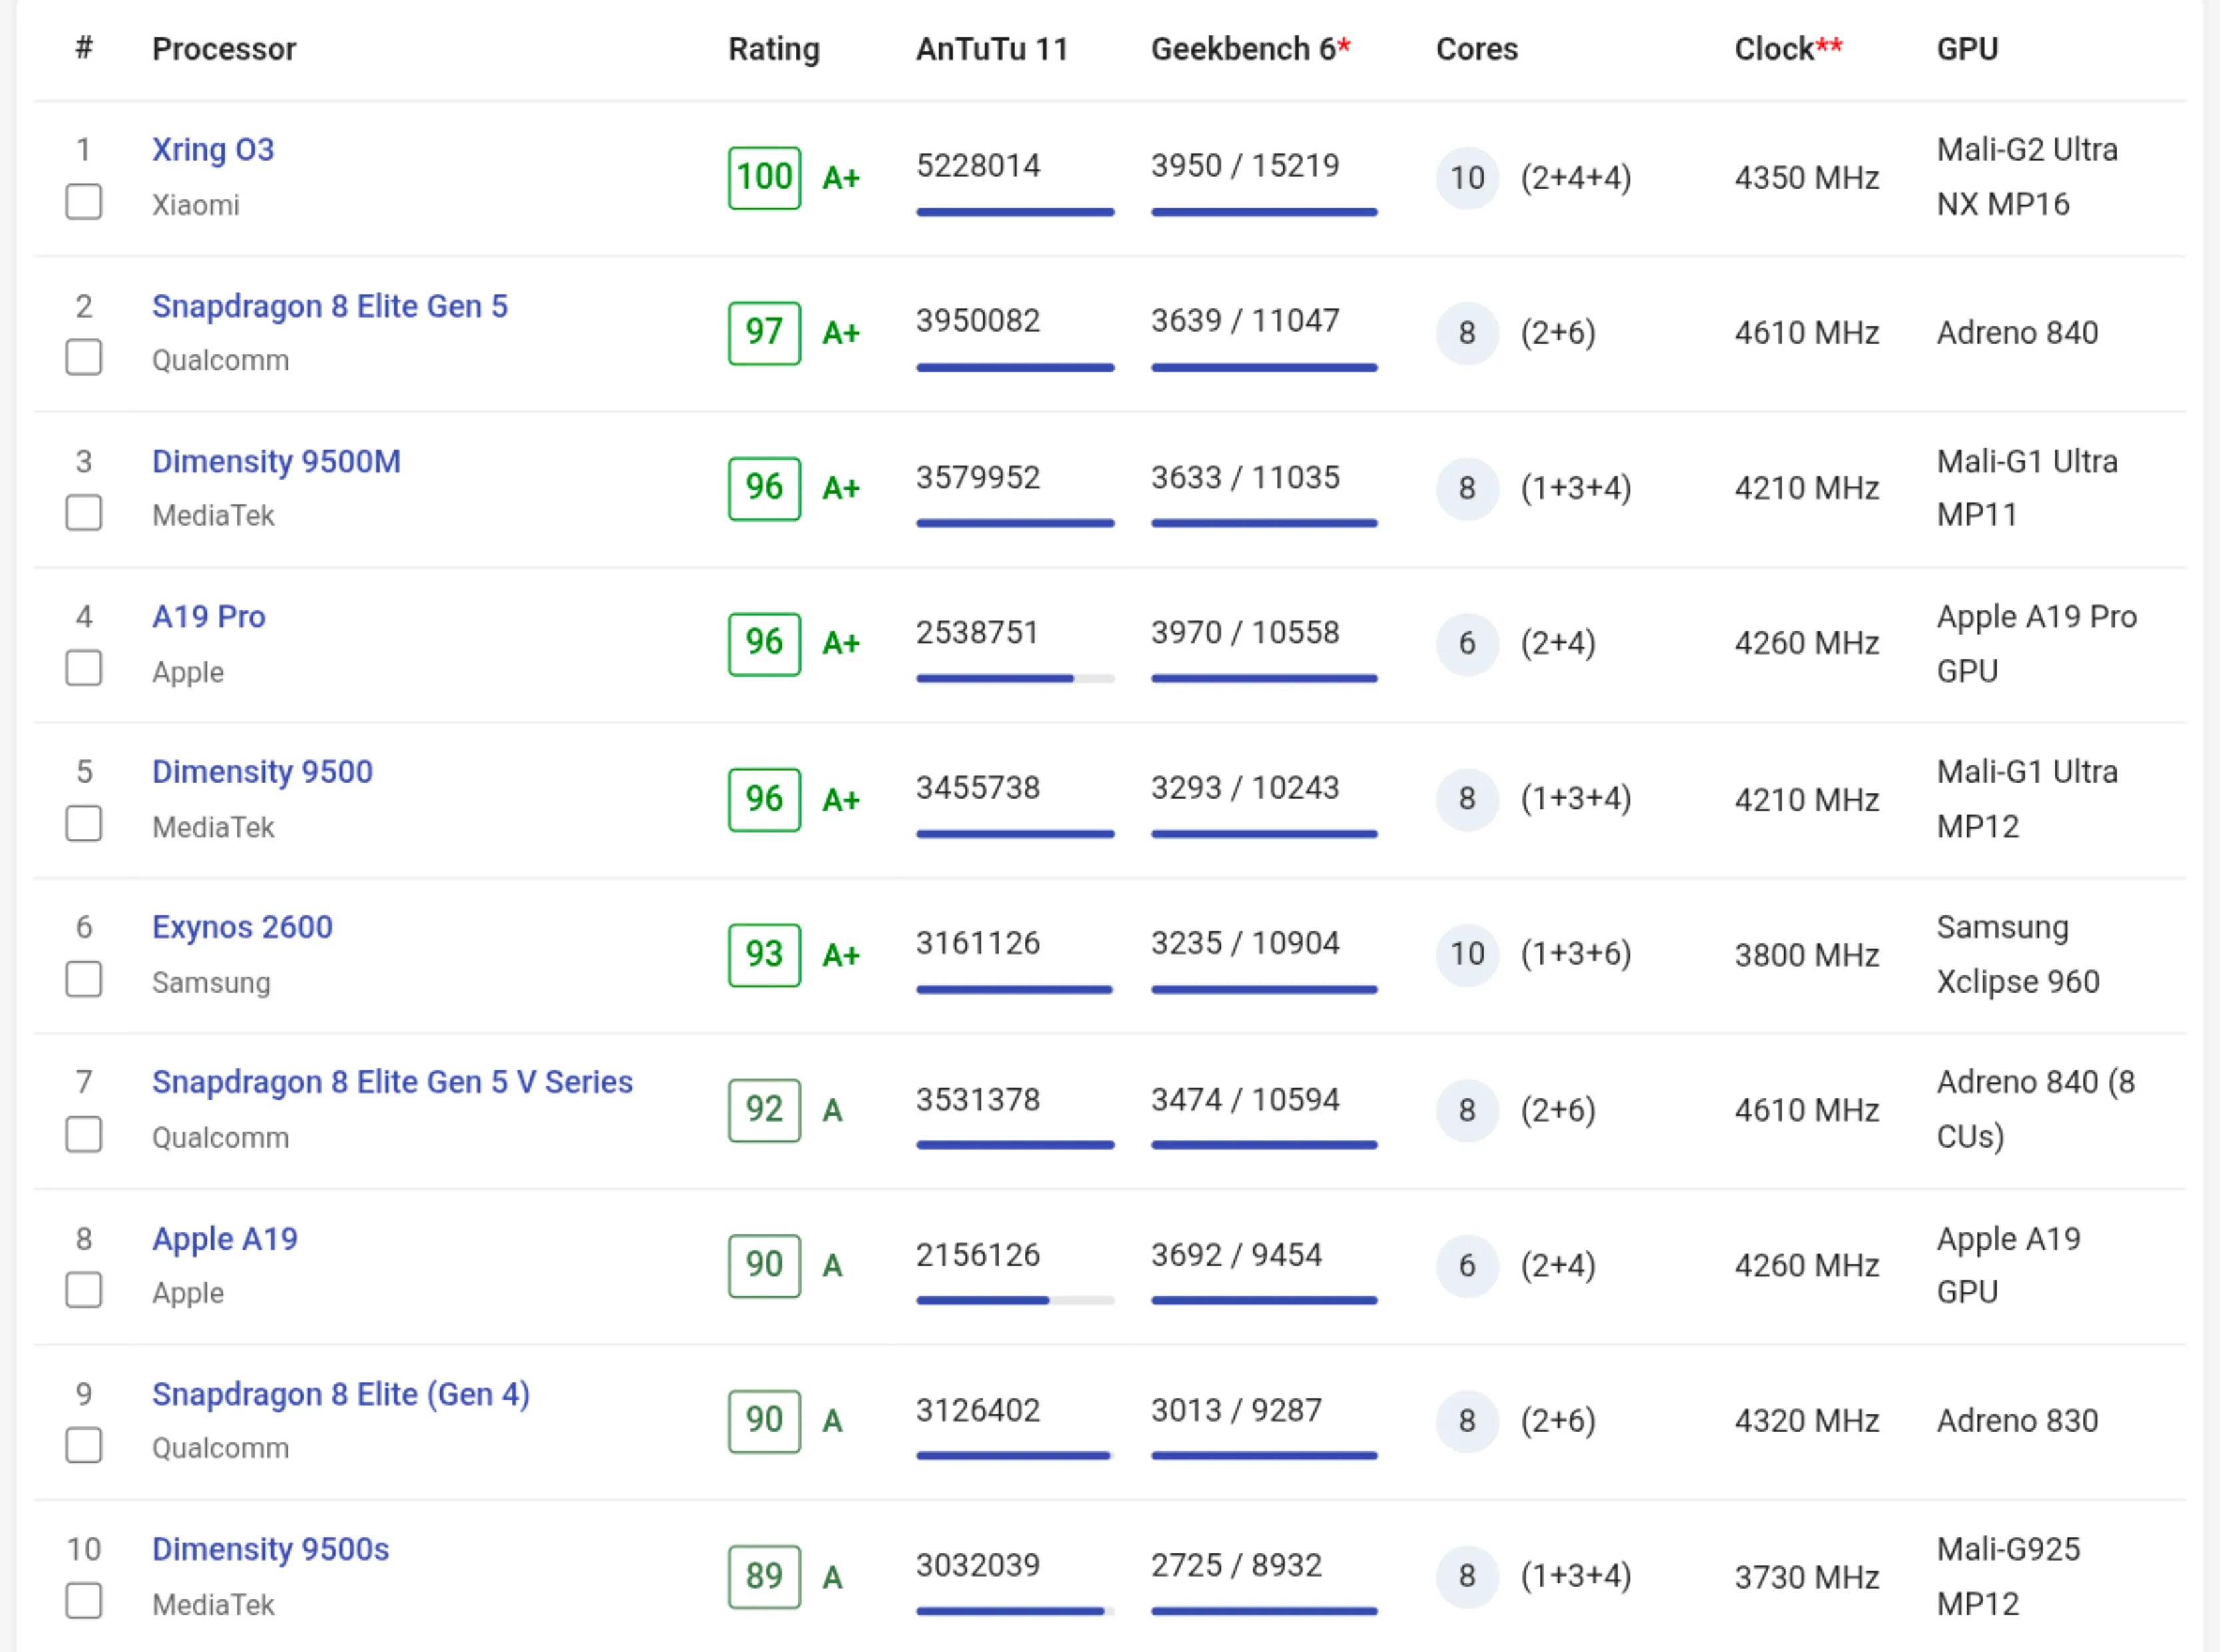Click the GPU column header
2220x1652 pixels.
click(x=1967, y=49)
